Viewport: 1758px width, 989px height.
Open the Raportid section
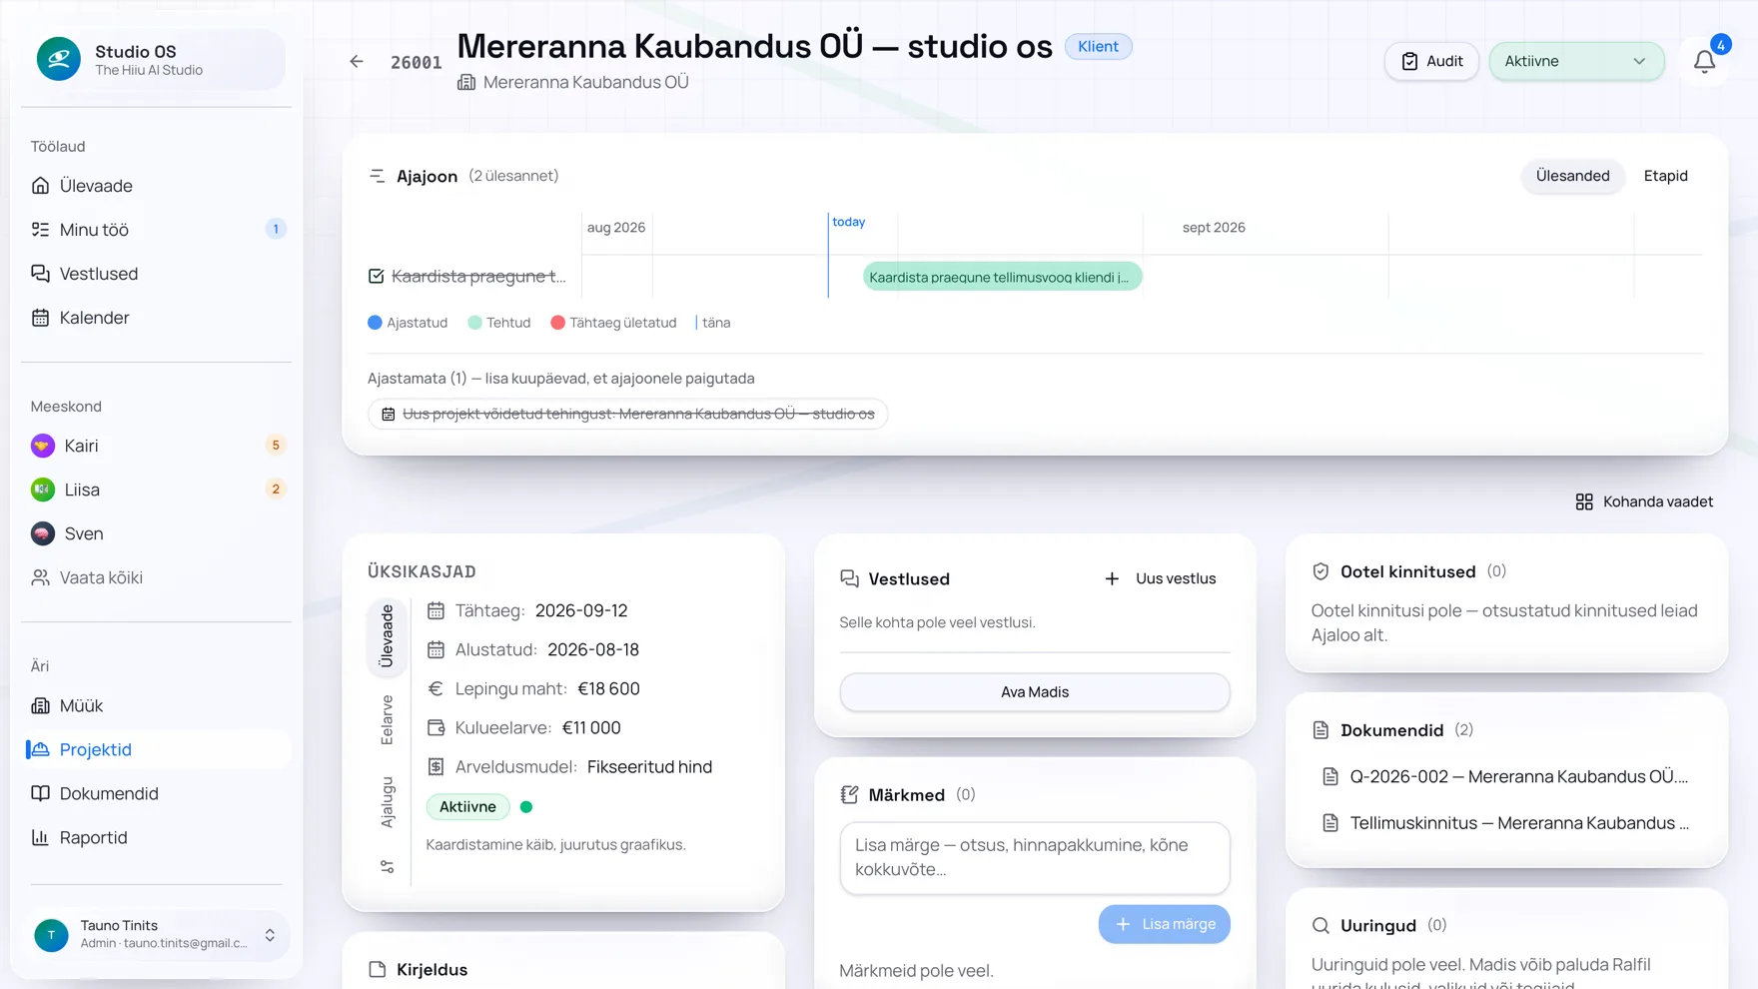[x=157, y=837]
